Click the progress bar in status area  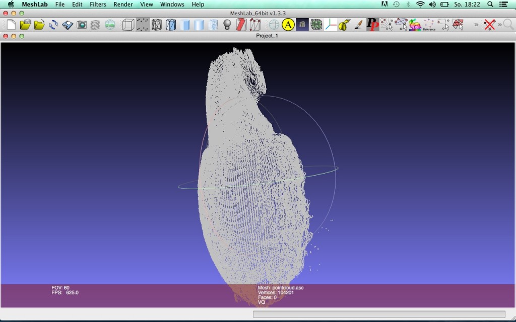point(379,314)
